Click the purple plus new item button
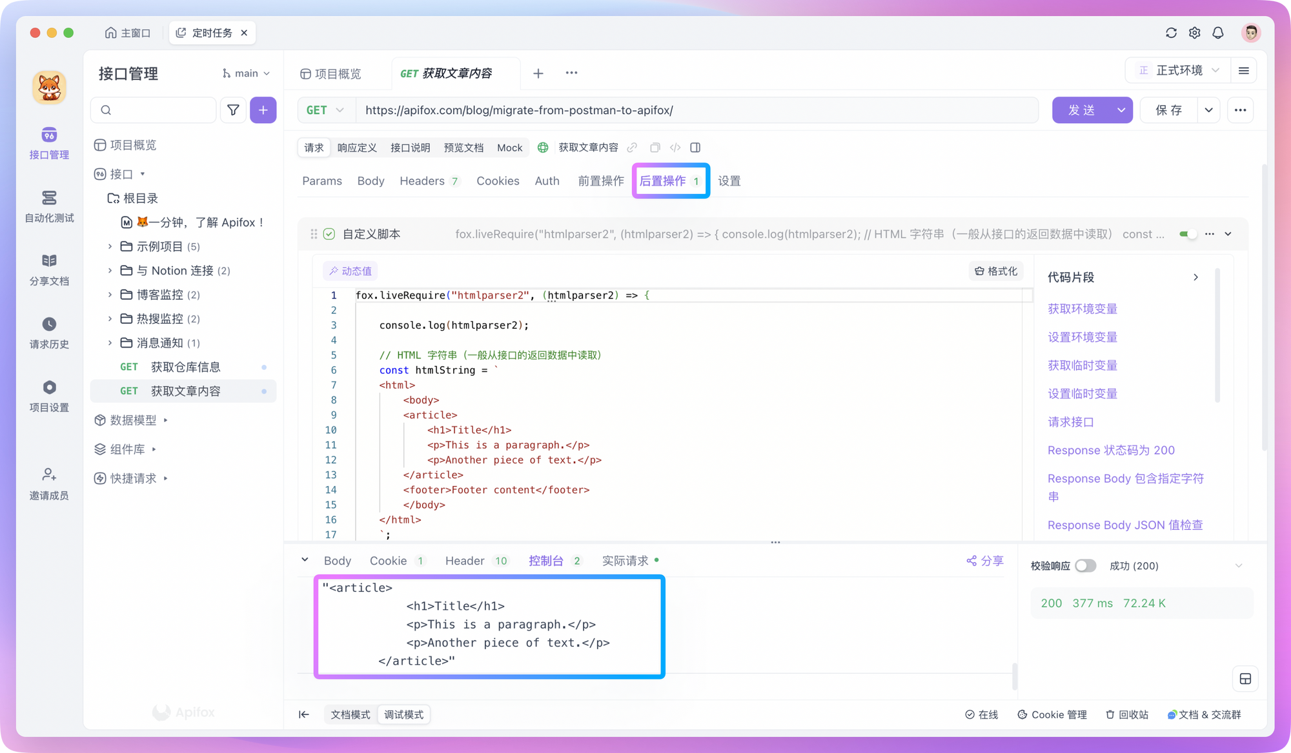The image size is (1291, 753). (263, 110)
